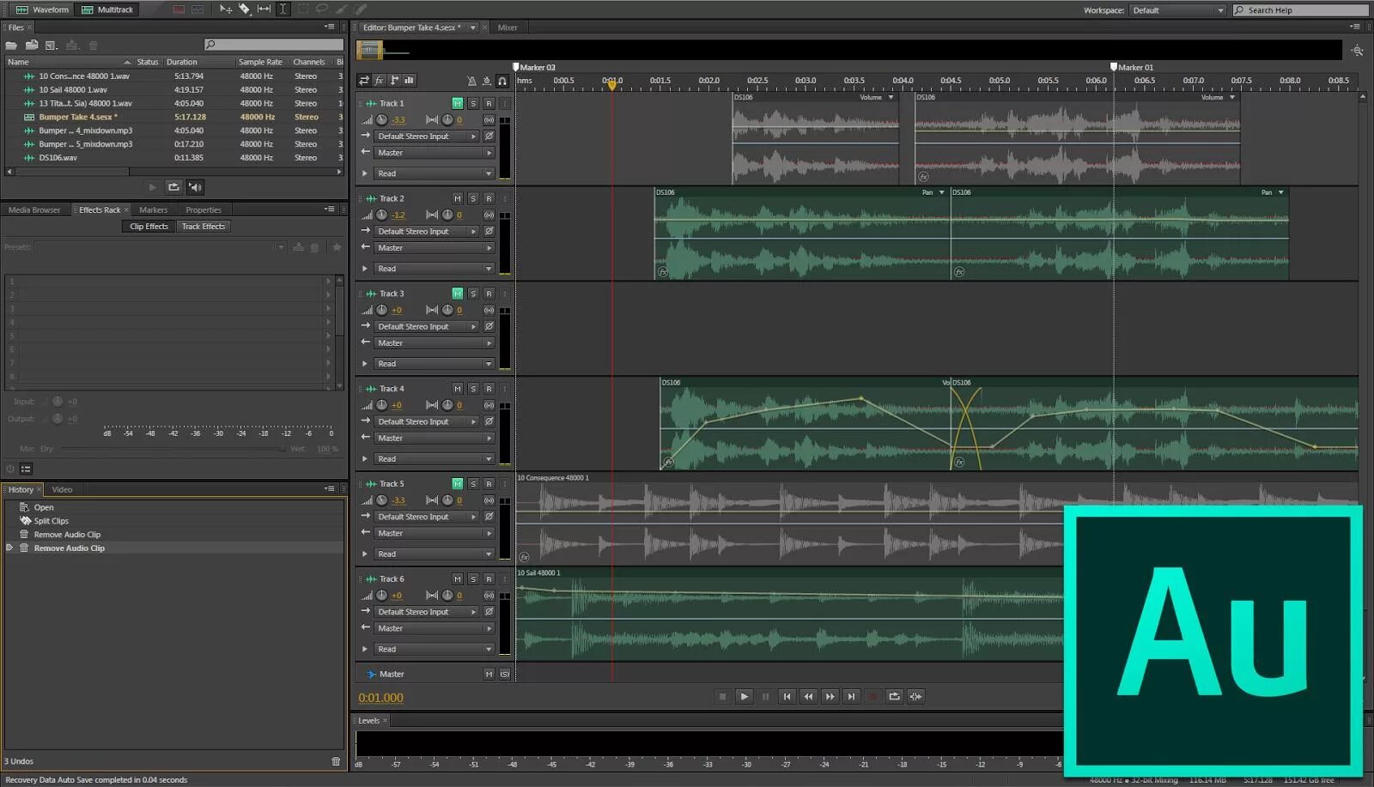Select the Razor tool in top toolbar
The height and width of the screenshot is (787, 1374).
(x=245, y=9)
